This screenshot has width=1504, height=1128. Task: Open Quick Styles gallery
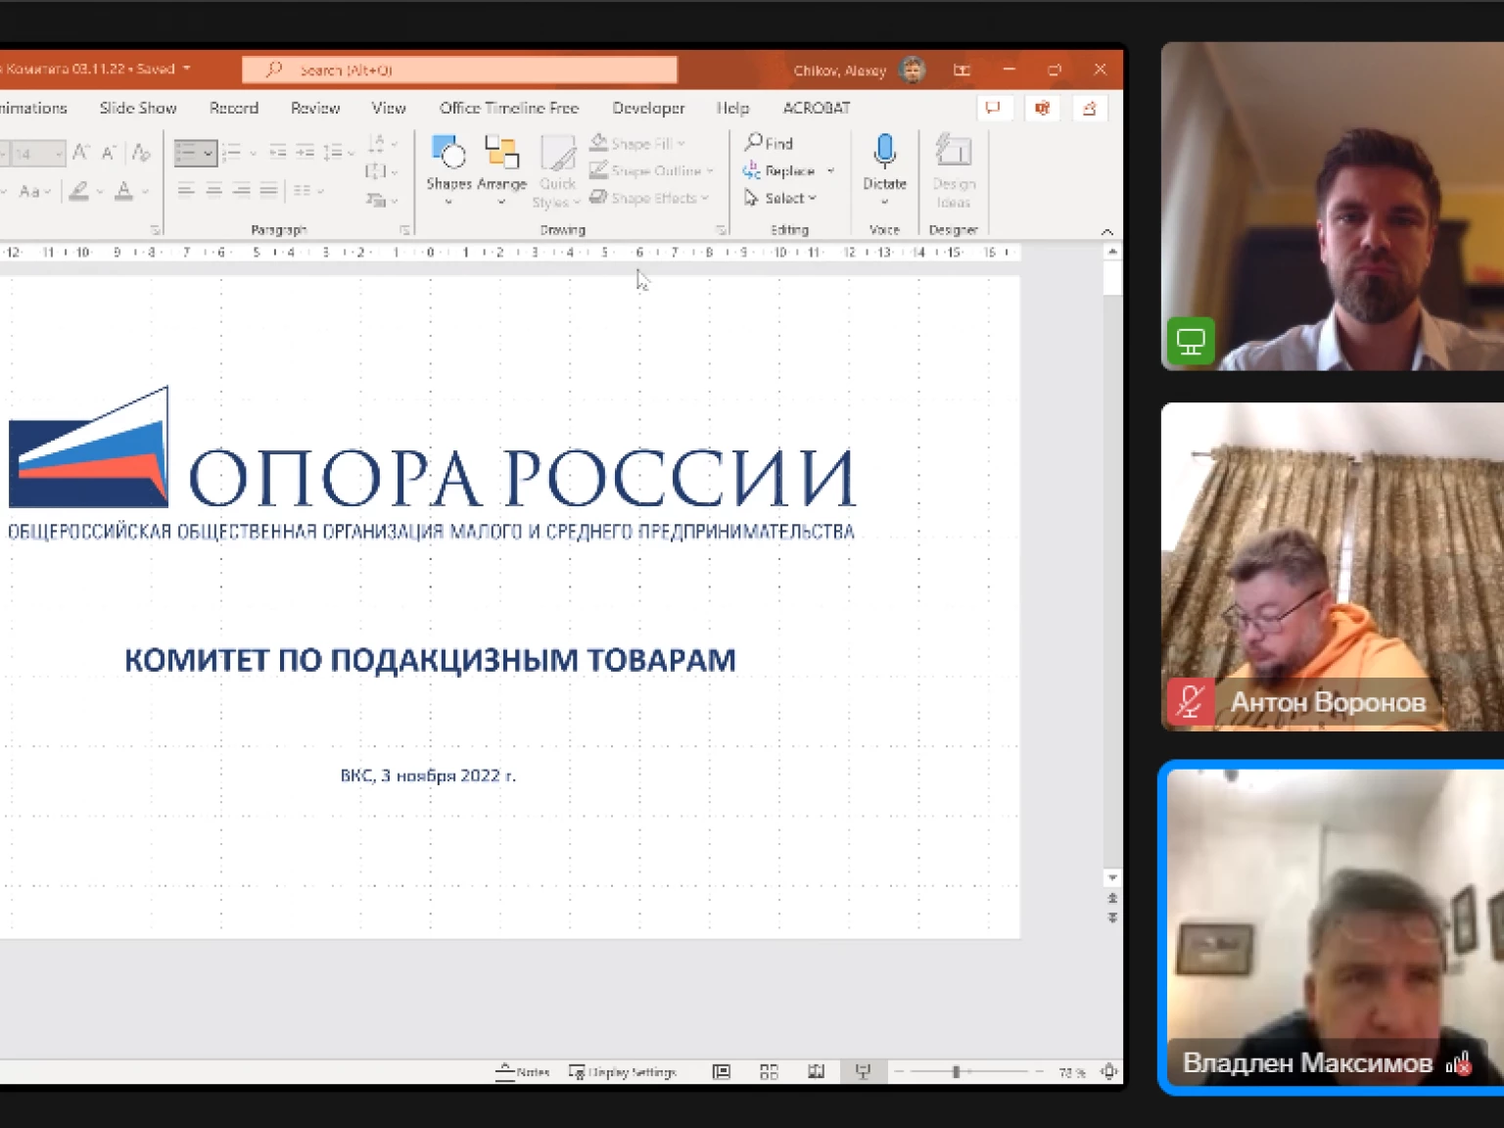tap(557, 171)
